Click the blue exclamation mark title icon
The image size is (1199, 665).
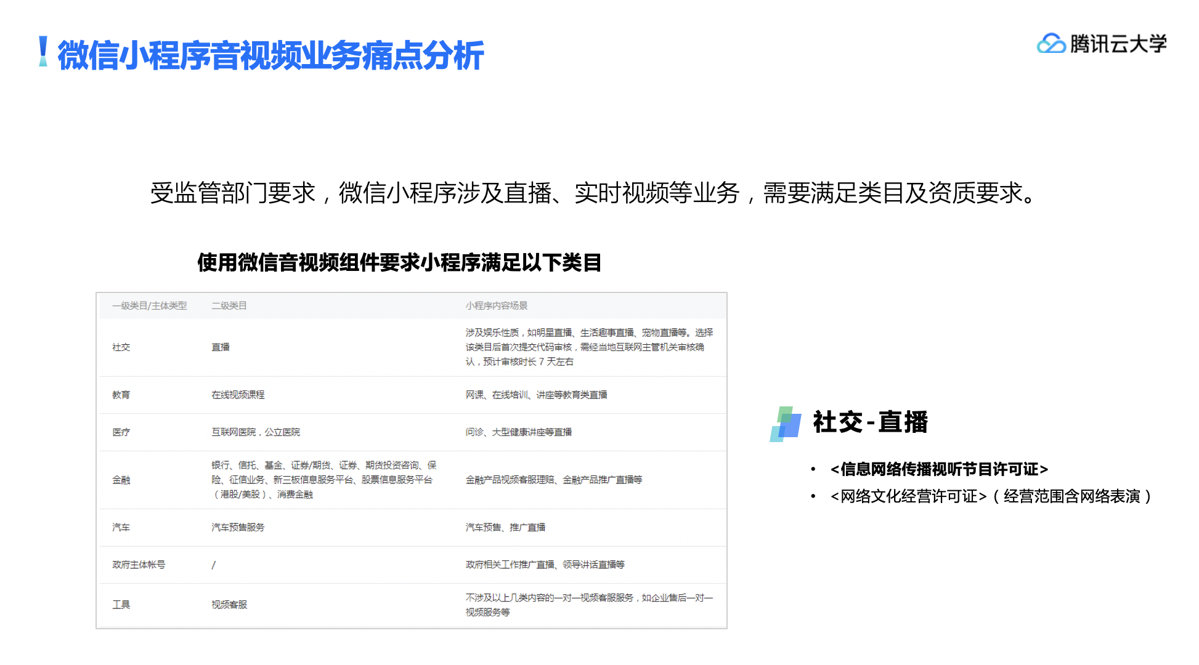(x=43, y=52)
